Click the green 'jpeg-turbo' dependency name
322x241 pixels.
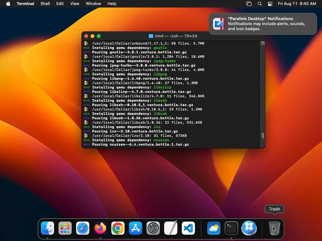165,61
